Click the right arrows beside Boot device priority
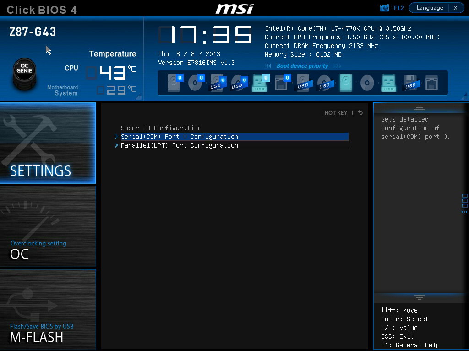 (337, 66)
